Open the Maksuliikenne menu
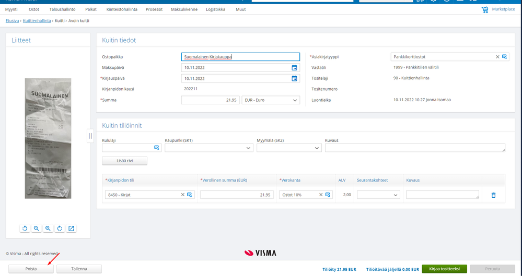Viewport: 522px width, 276px height. click(184, 9)
